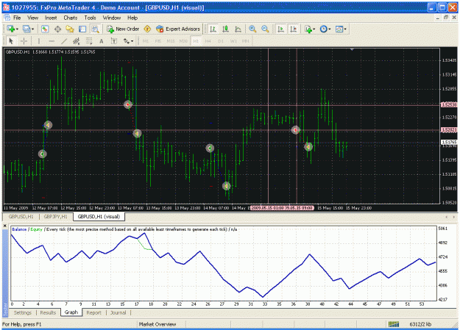Open the Help menu

132,18
